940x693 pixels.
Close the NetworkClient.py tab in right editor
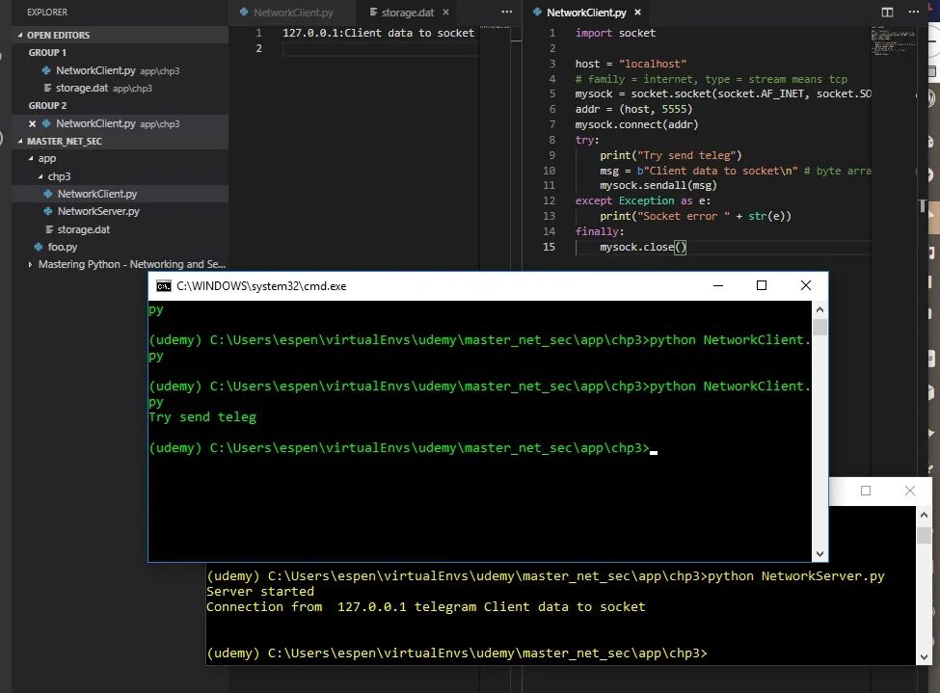637,12
